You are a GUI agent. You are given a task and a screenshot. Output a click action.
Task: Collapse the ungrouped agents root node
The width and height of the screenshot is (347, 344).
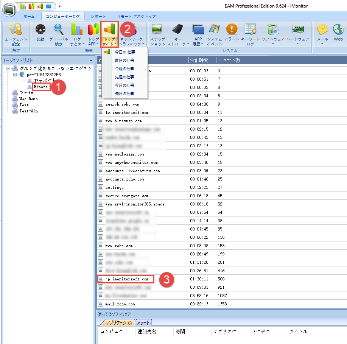8,68
